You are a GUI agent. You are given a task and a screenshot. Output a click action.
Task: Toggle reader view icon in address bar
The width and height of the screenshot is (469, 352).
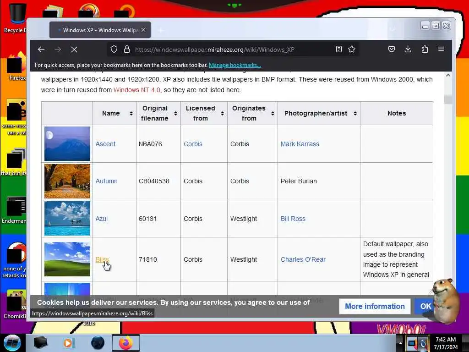(x=338, y=49)
